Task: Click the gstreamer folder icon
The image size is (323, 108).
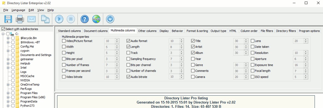Action: pyautogui.click(x=17, y=59)
